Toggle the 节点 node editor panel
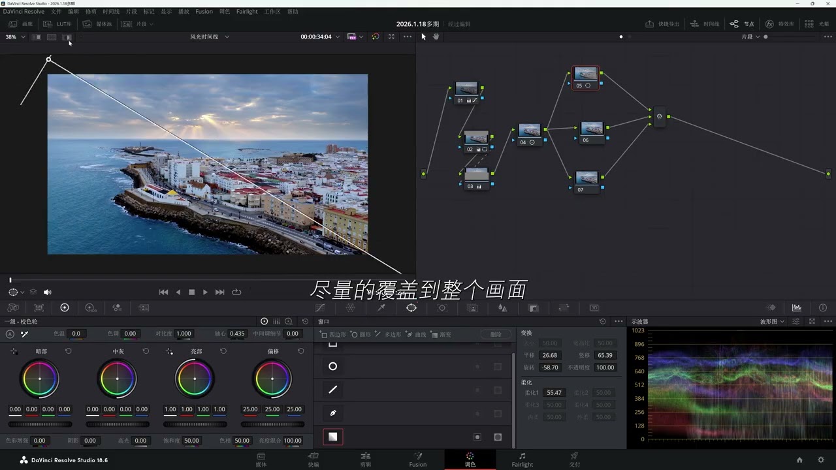The width and height of the screenshot is (836, 470). click(742, 24)
